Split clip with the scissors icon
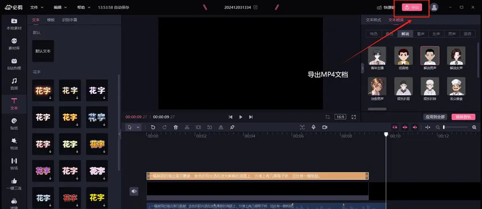This screenshot has width=482, height=209. tap(187, 127)
